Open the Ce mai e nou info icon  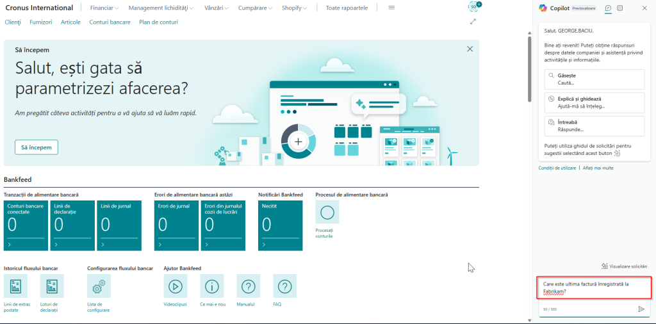(211, 286)
